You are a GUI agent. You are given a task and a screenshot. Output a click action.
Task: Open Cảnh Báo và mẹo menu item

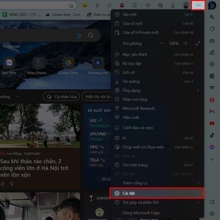tap(157, 128)
